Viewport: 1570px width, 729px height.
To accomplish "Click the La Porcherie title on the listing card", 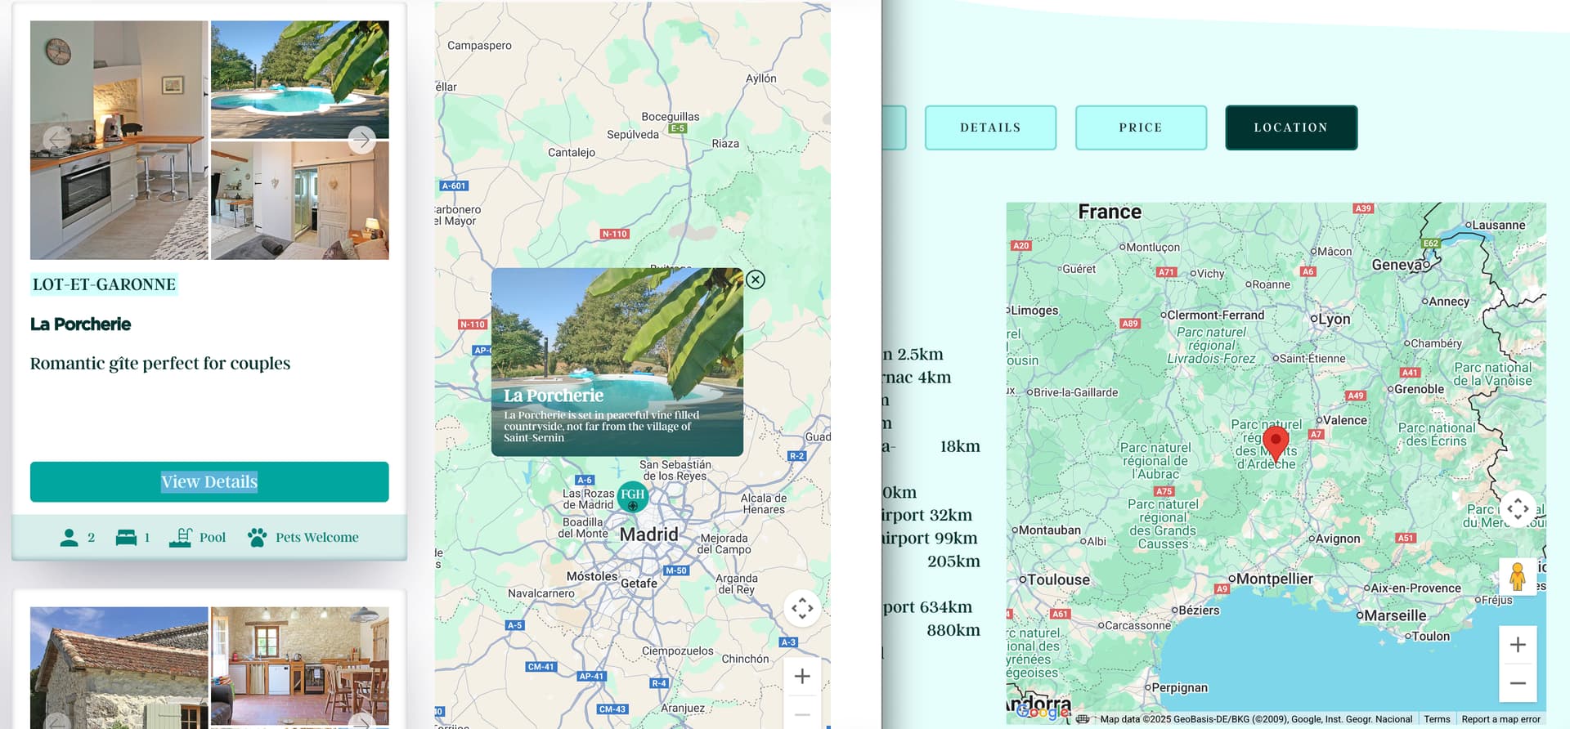I will [x=80, y=324].
